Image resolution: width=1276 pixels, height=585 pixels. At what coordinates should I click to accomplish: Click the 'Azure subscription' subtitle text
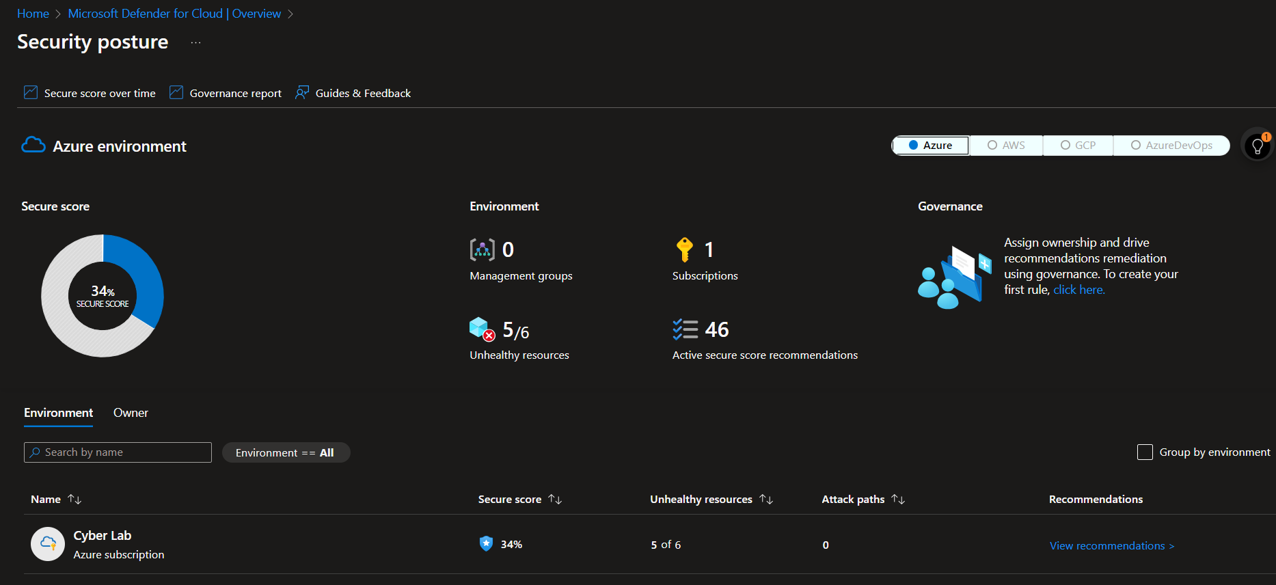tap(119, 555)
